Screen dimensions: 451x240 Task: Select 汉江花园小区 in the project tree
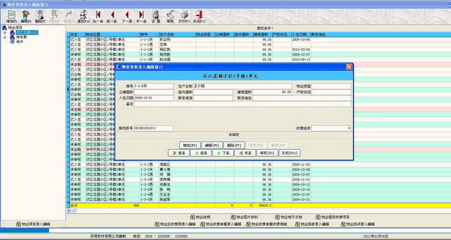27,33
